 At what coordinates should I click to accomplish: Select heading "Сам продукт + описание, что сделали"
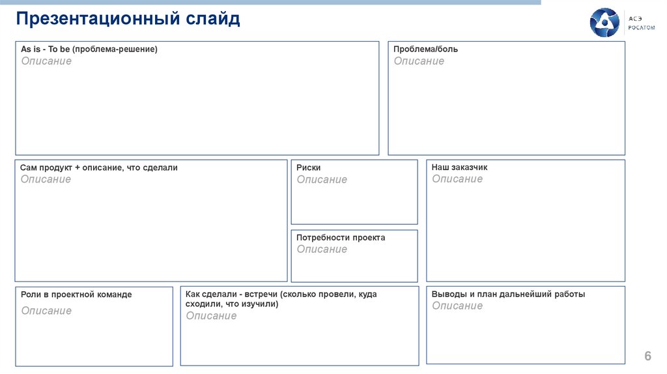99,167
